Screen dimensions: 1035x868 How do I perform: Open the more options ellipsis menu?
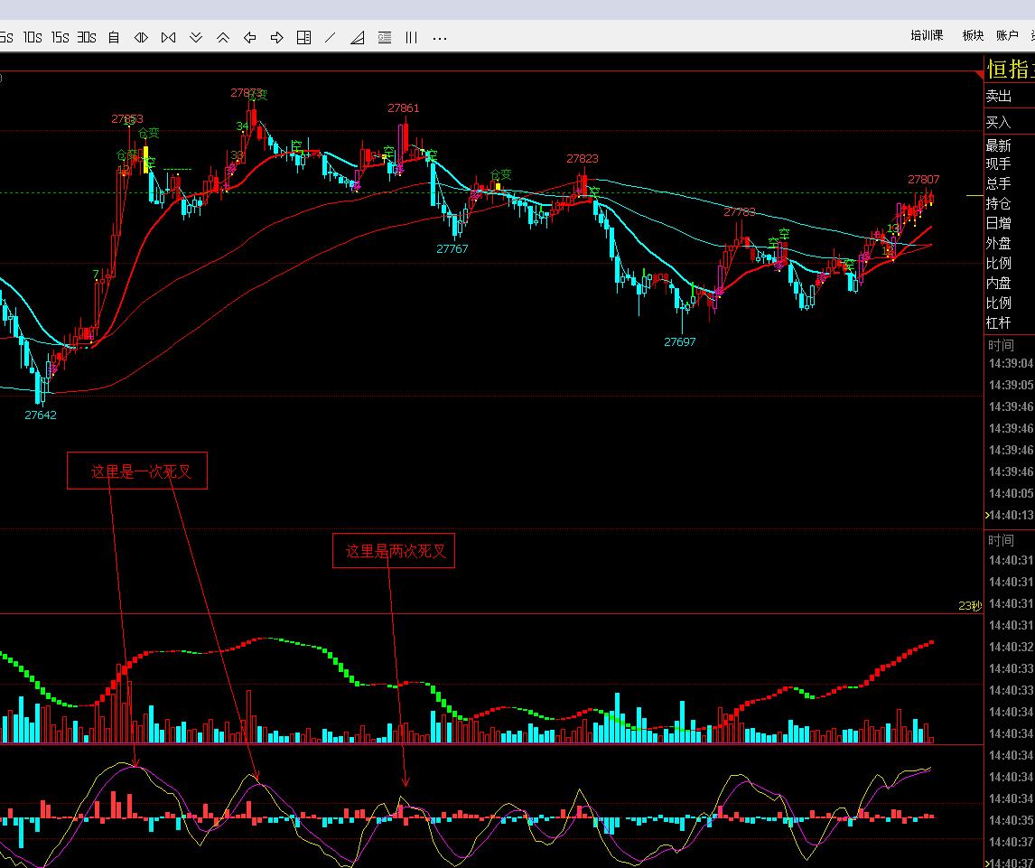coord(440,38)
